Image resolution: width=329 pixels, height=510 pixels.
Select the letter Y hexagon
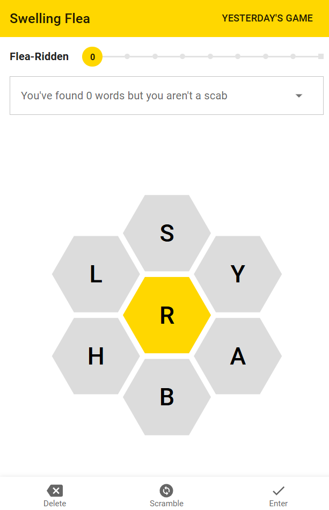tap(238, 274)
